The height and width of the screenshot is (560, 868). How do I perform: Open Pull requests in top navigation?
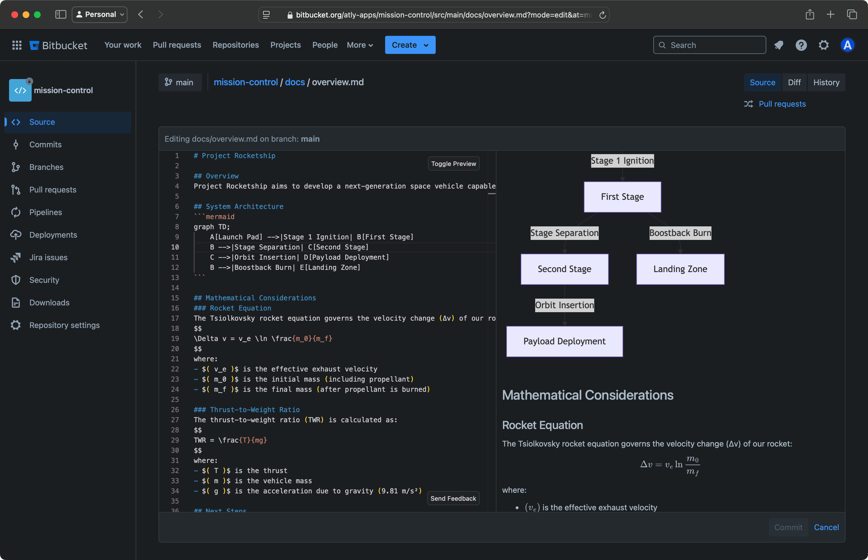pos(177,45)
